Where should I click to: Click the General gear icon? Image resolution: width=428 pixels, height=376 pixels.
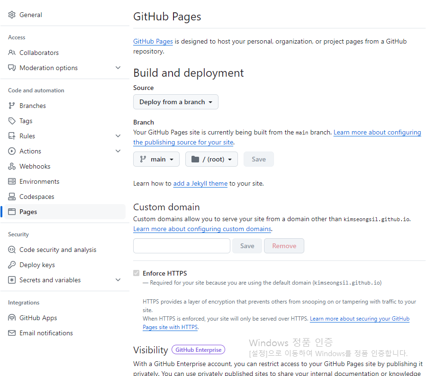pos(12,15)
